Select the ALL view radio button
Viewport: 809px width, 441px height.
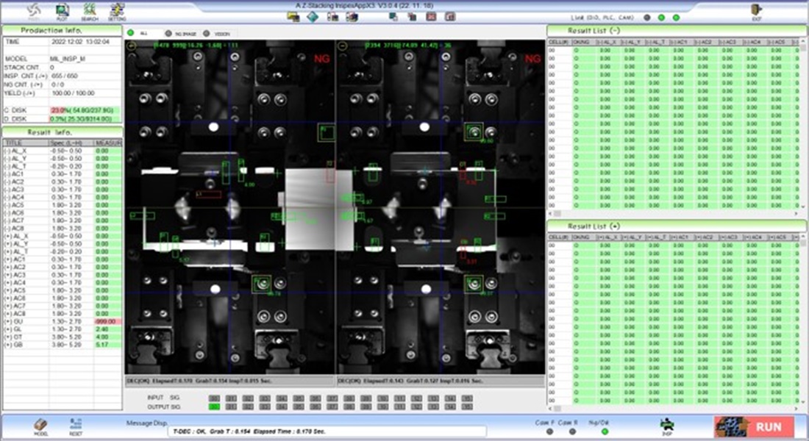click(131, 33)
